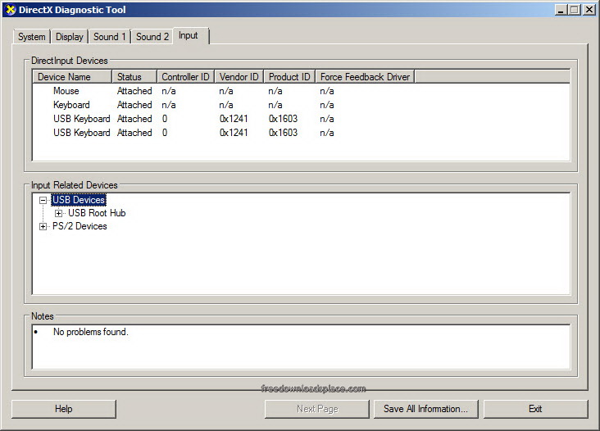Switch to the System tab
Viewport: 600px width, 431px height.
point(32,37)
